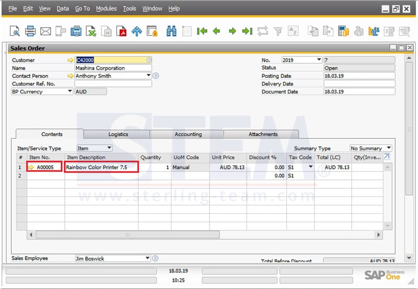Open the Contact Person dropdown
The width and height of the screenshot is (418, 289).
coord(148,76)
